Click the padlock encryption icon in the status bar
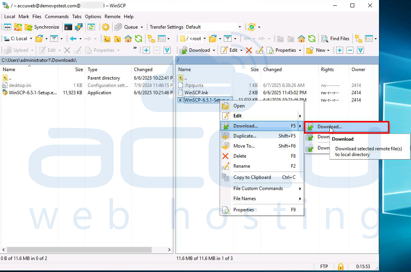 340,267
